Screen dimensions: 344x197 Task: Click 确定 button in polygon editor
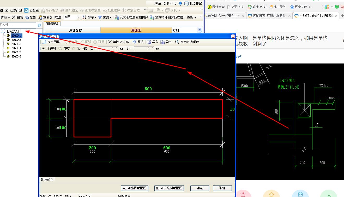[200, 188]
